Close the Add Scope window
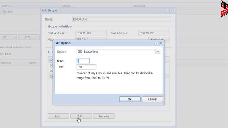Viewport: 228px width, 128px height. (173, 10)
